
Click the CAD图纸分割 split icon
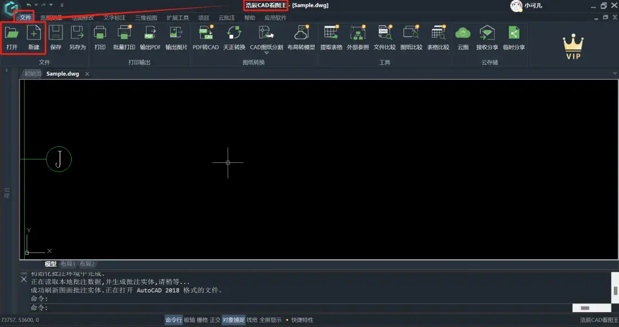click(x=267, y=33)
